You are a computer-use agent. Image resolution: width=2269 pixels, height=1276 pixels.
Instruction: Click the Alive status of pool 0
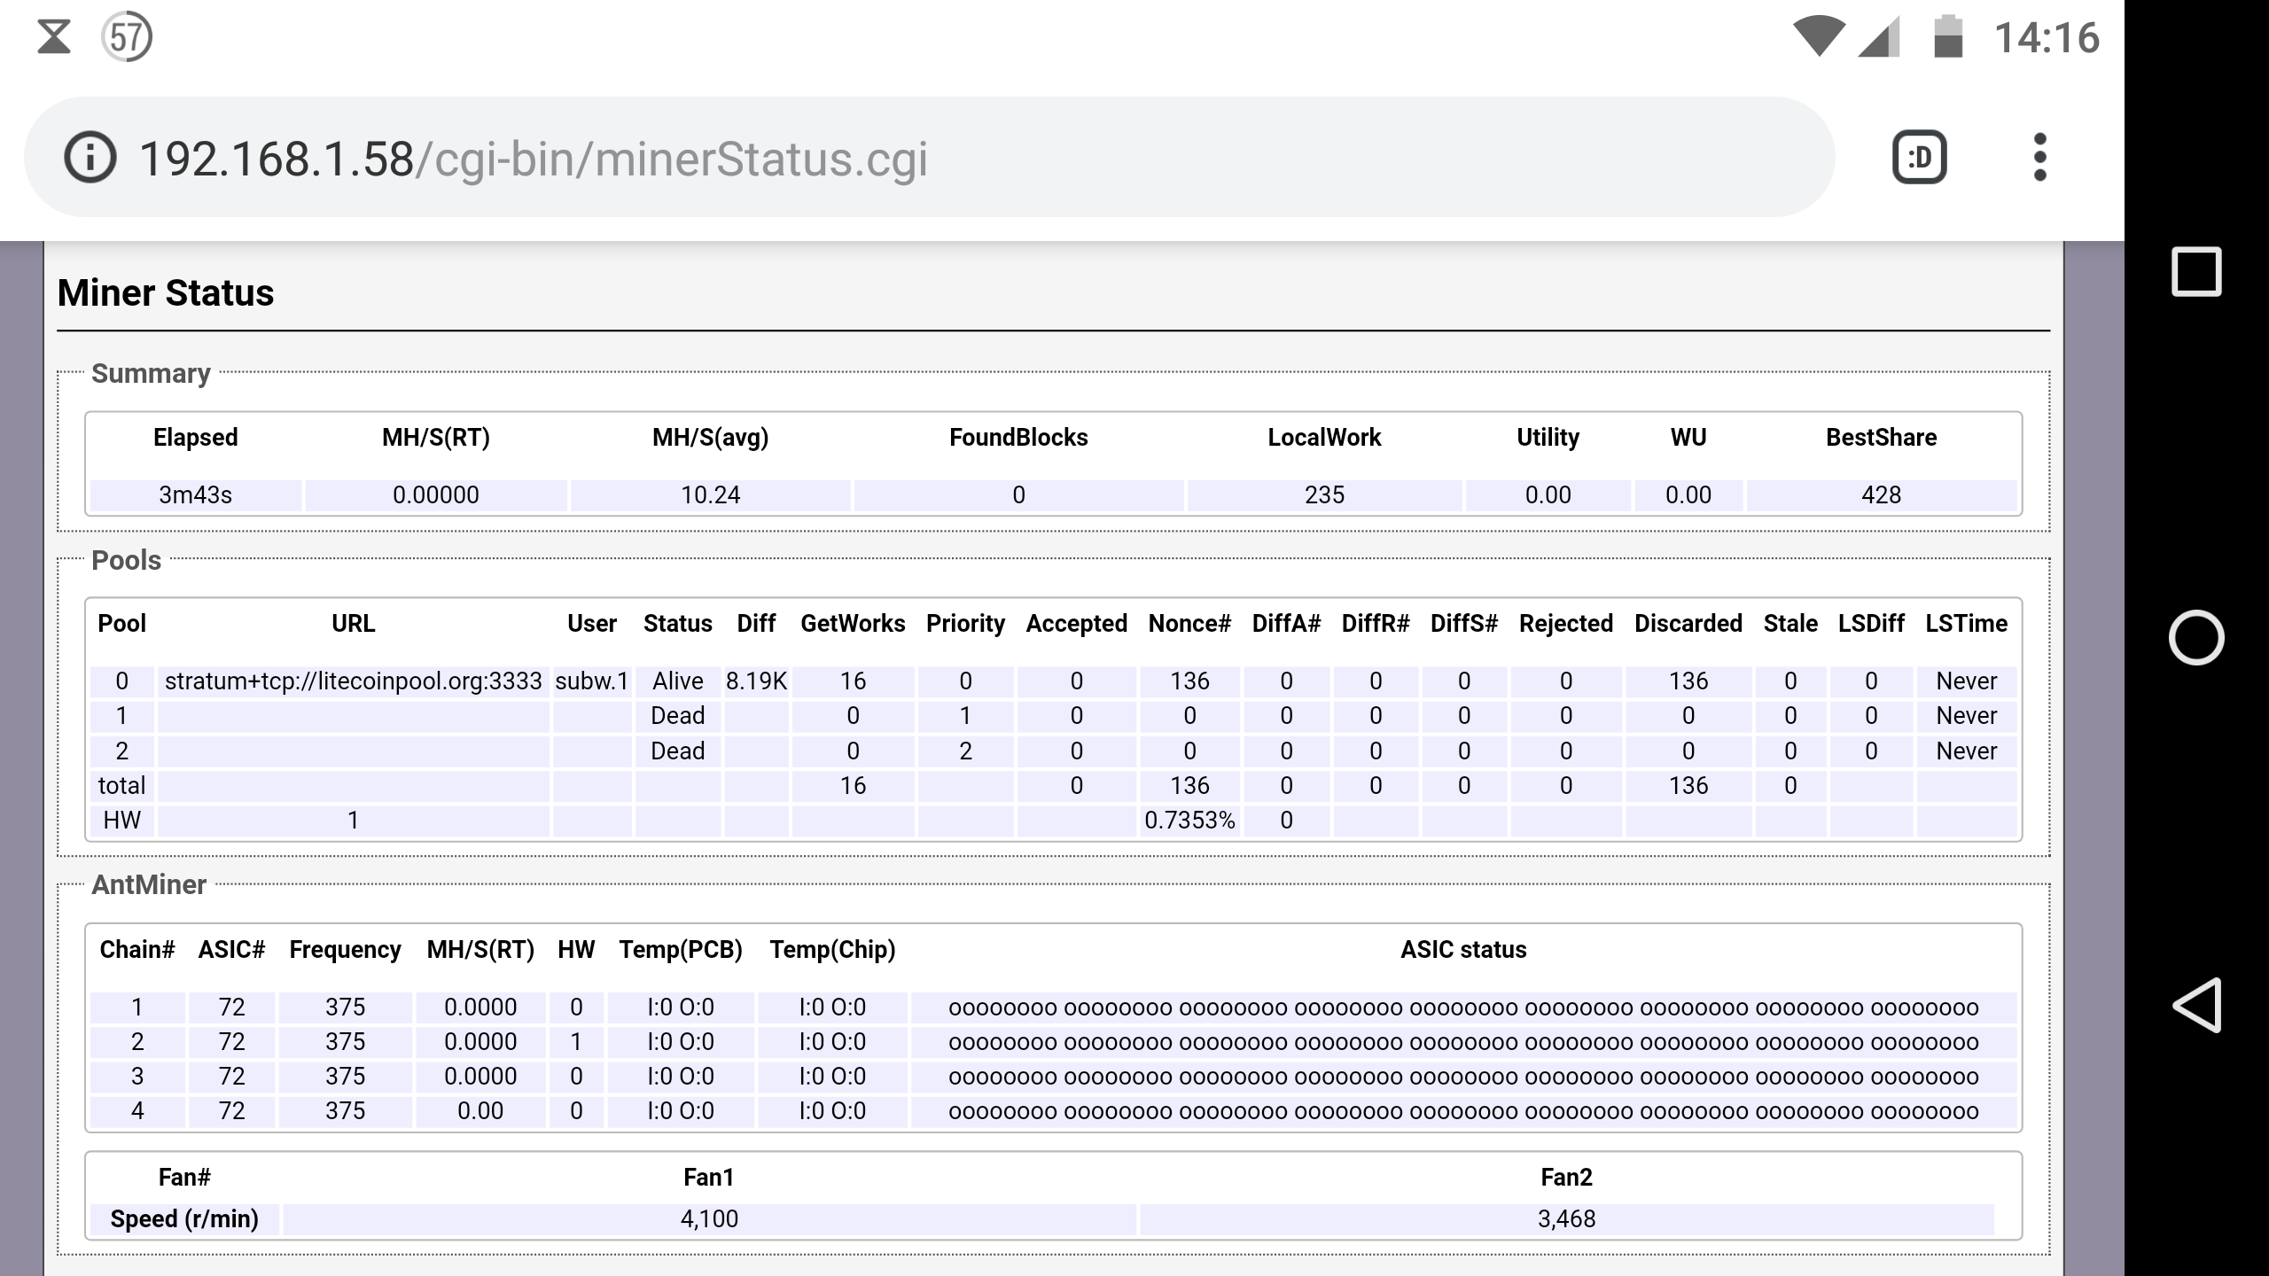(677, 681)
